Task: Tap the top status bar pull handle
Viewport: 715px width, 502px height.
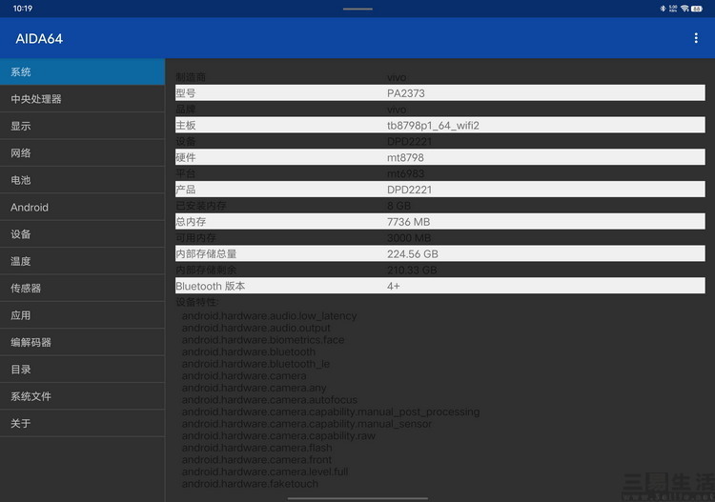Action: [357, 9]
